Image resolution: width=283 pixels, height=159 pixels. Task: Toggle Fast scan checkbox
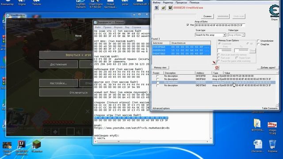pos(218,58)
